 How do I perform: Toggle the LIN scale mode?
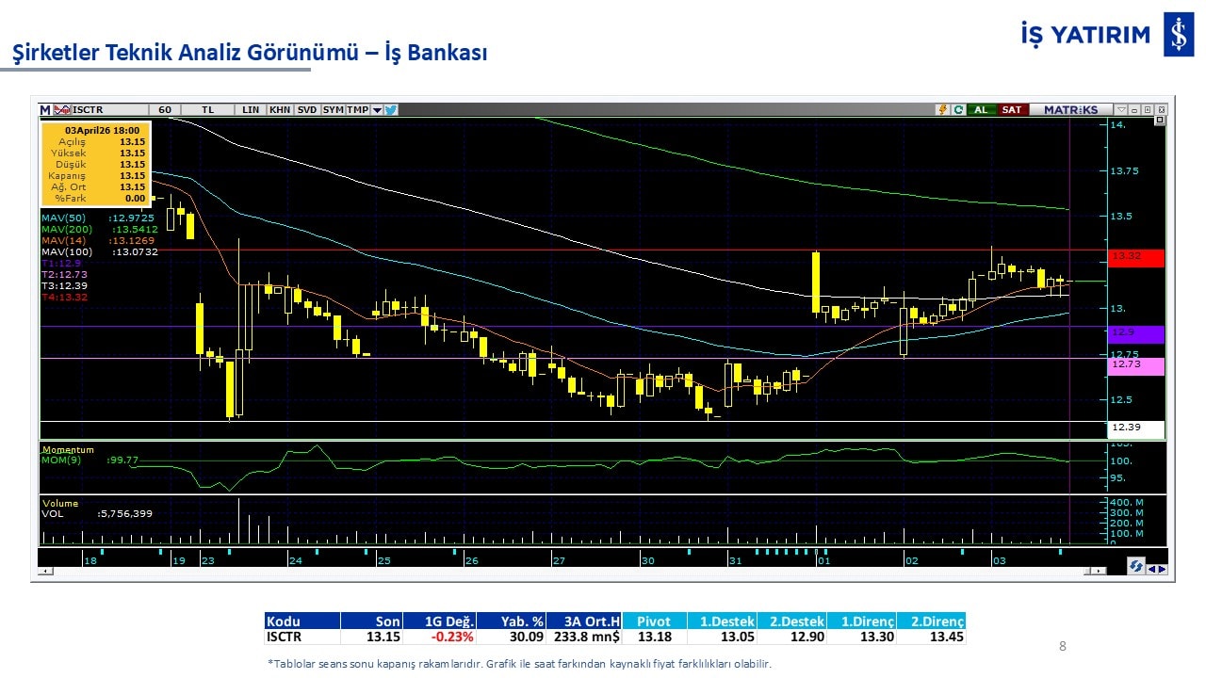[251, 110]
